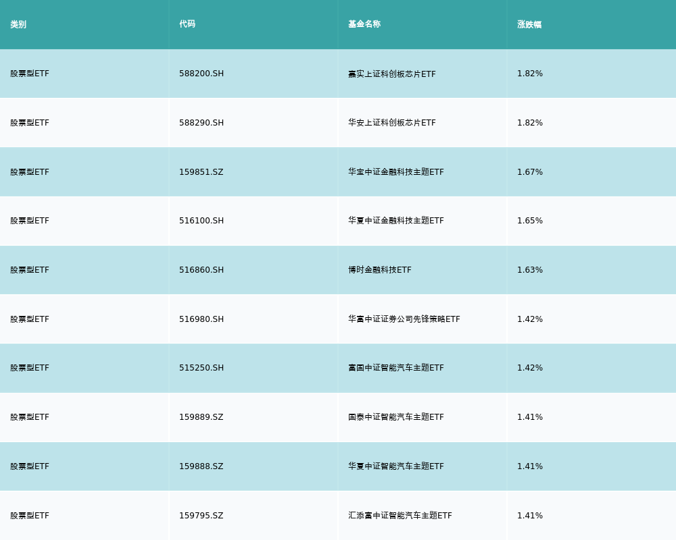Click the 1.65% change value
676x540 pixels.
click(530, 221)
